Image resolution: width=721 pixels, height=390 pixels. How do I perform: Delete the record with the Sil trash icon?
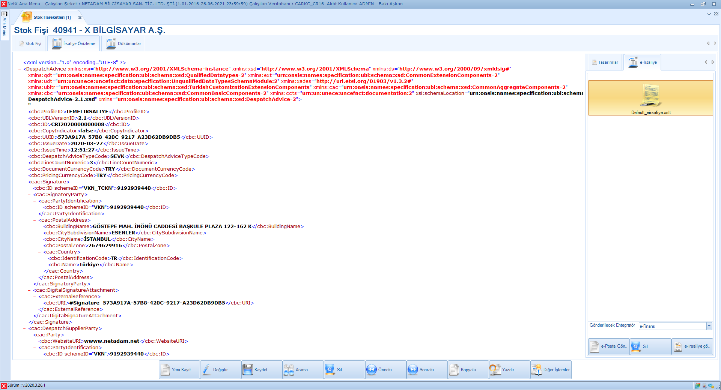[x=344, y=370]
